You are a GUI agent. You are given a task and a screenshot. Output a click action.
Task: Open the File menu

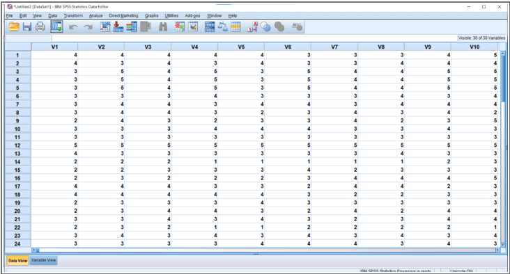click(9, 15)
